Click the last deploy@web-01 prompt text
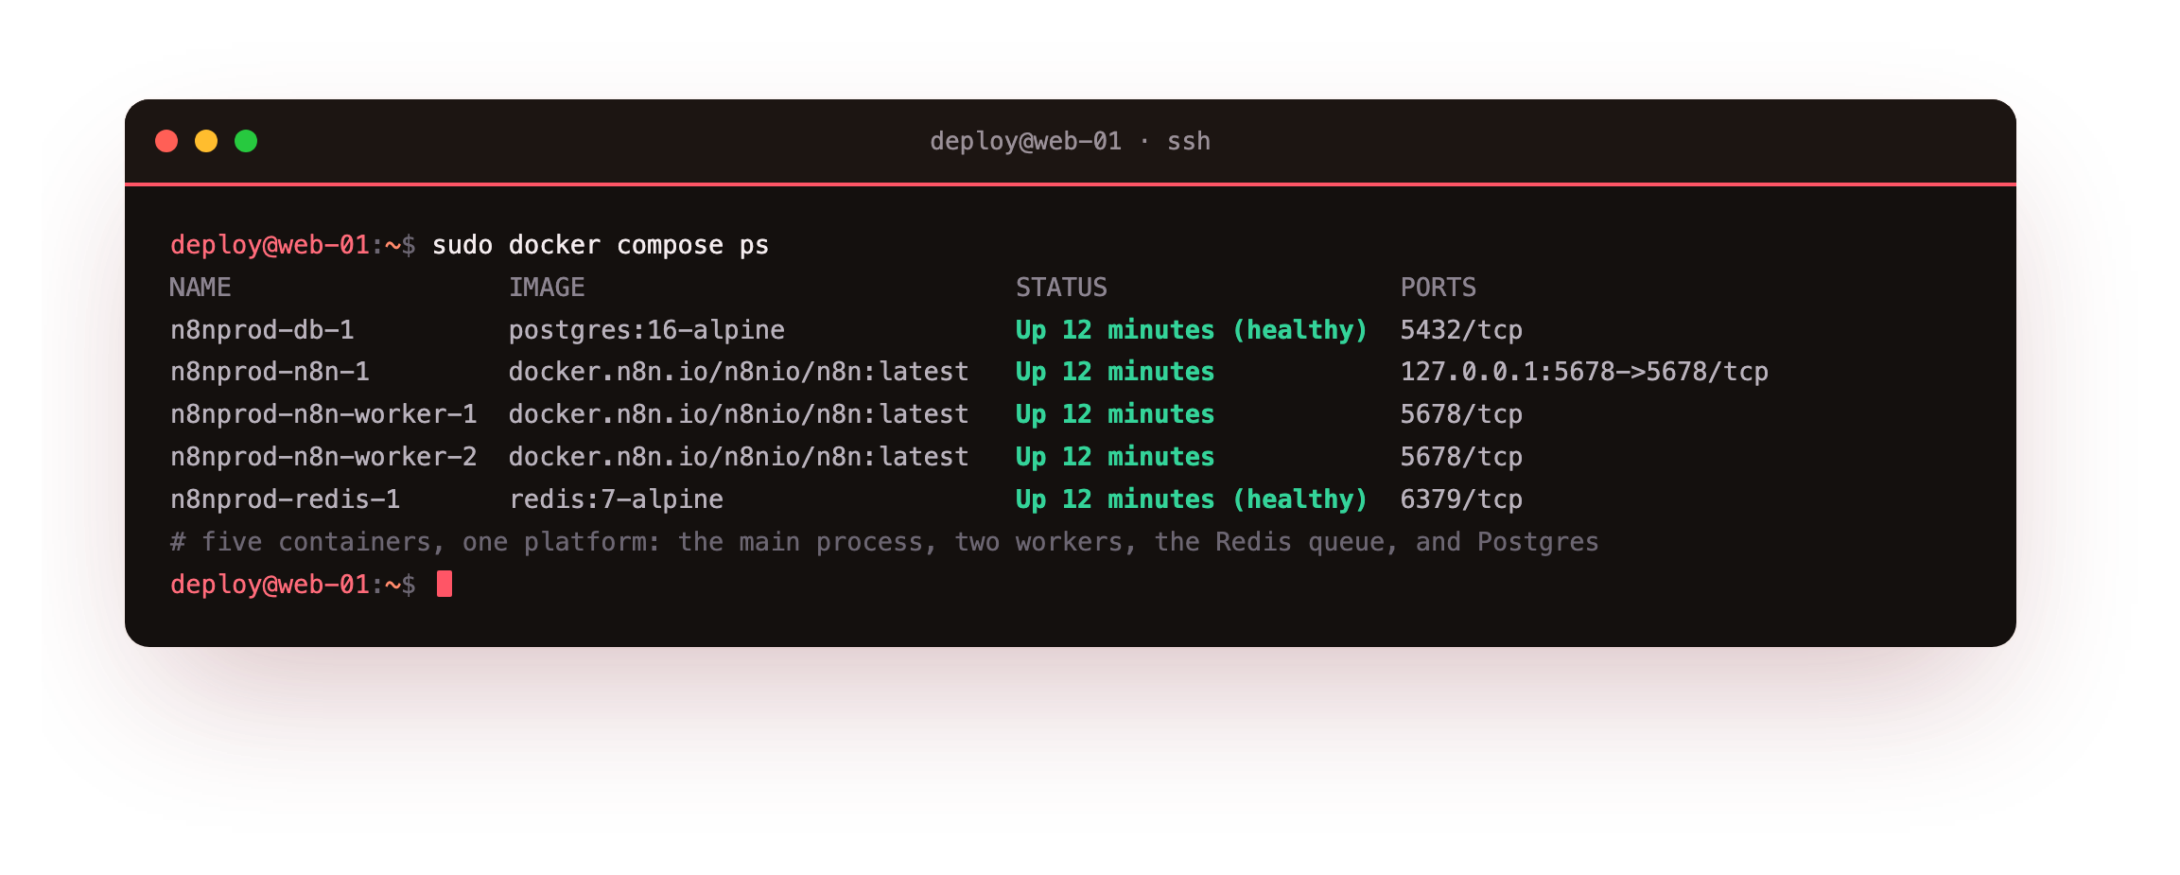 click(x=292, y=585)
